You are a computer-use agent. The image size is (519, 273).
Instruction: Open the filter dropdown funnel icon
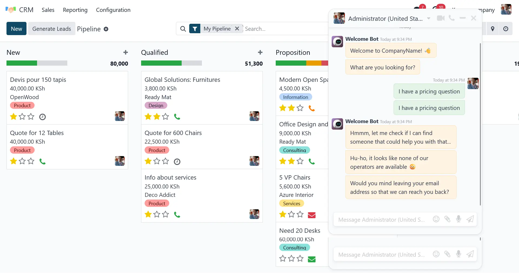(x=195, y=29)
